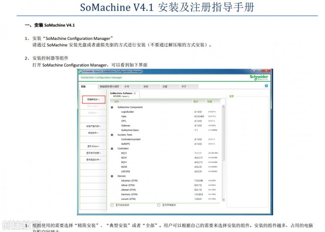Select the Harmony (DTM) row
This screenshot has width=325, height=232.
166,195
